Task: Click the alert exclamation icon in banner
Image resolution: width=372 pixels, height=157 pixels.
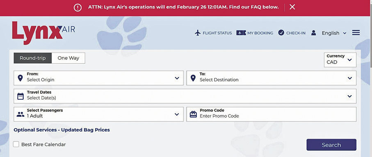Action: click(x=78, y=7)
